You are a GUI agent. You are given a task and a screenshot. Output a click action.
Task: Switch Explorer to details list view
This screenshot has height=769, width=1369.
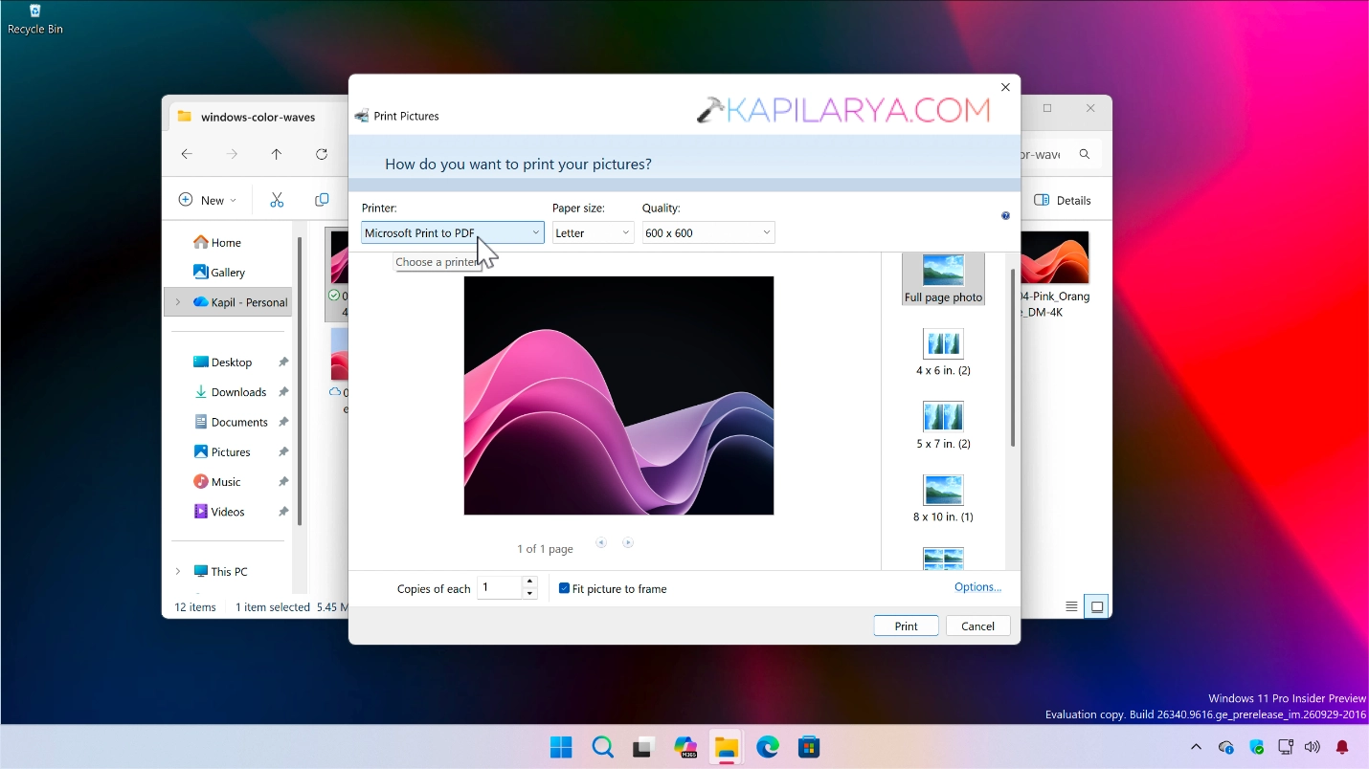coord(1071,606)
